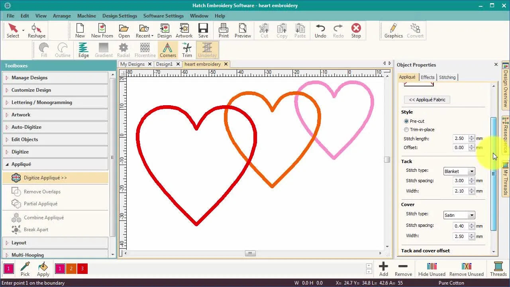The height and width of the screenshot is (287, 510).
Task: Click the Open folder icon
Action: (x=124, y=31)
